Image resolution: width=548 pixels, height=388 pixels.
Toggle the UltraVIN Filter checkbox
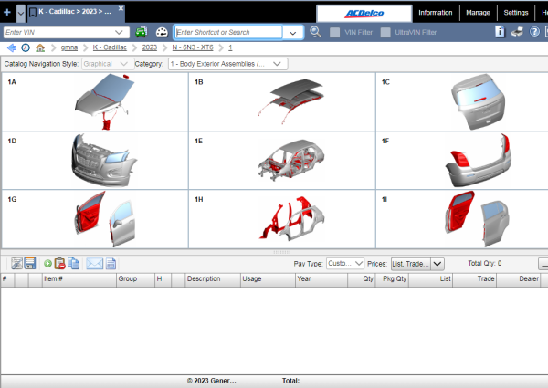[385, 33]
